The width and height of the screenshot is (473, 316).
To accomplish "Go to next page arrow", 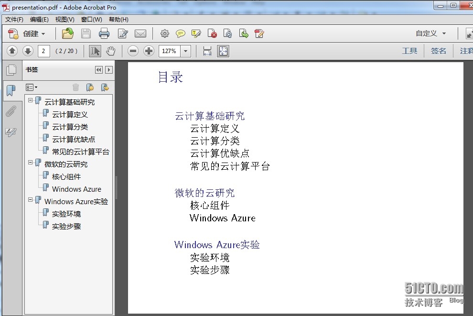I will point(28,51).
